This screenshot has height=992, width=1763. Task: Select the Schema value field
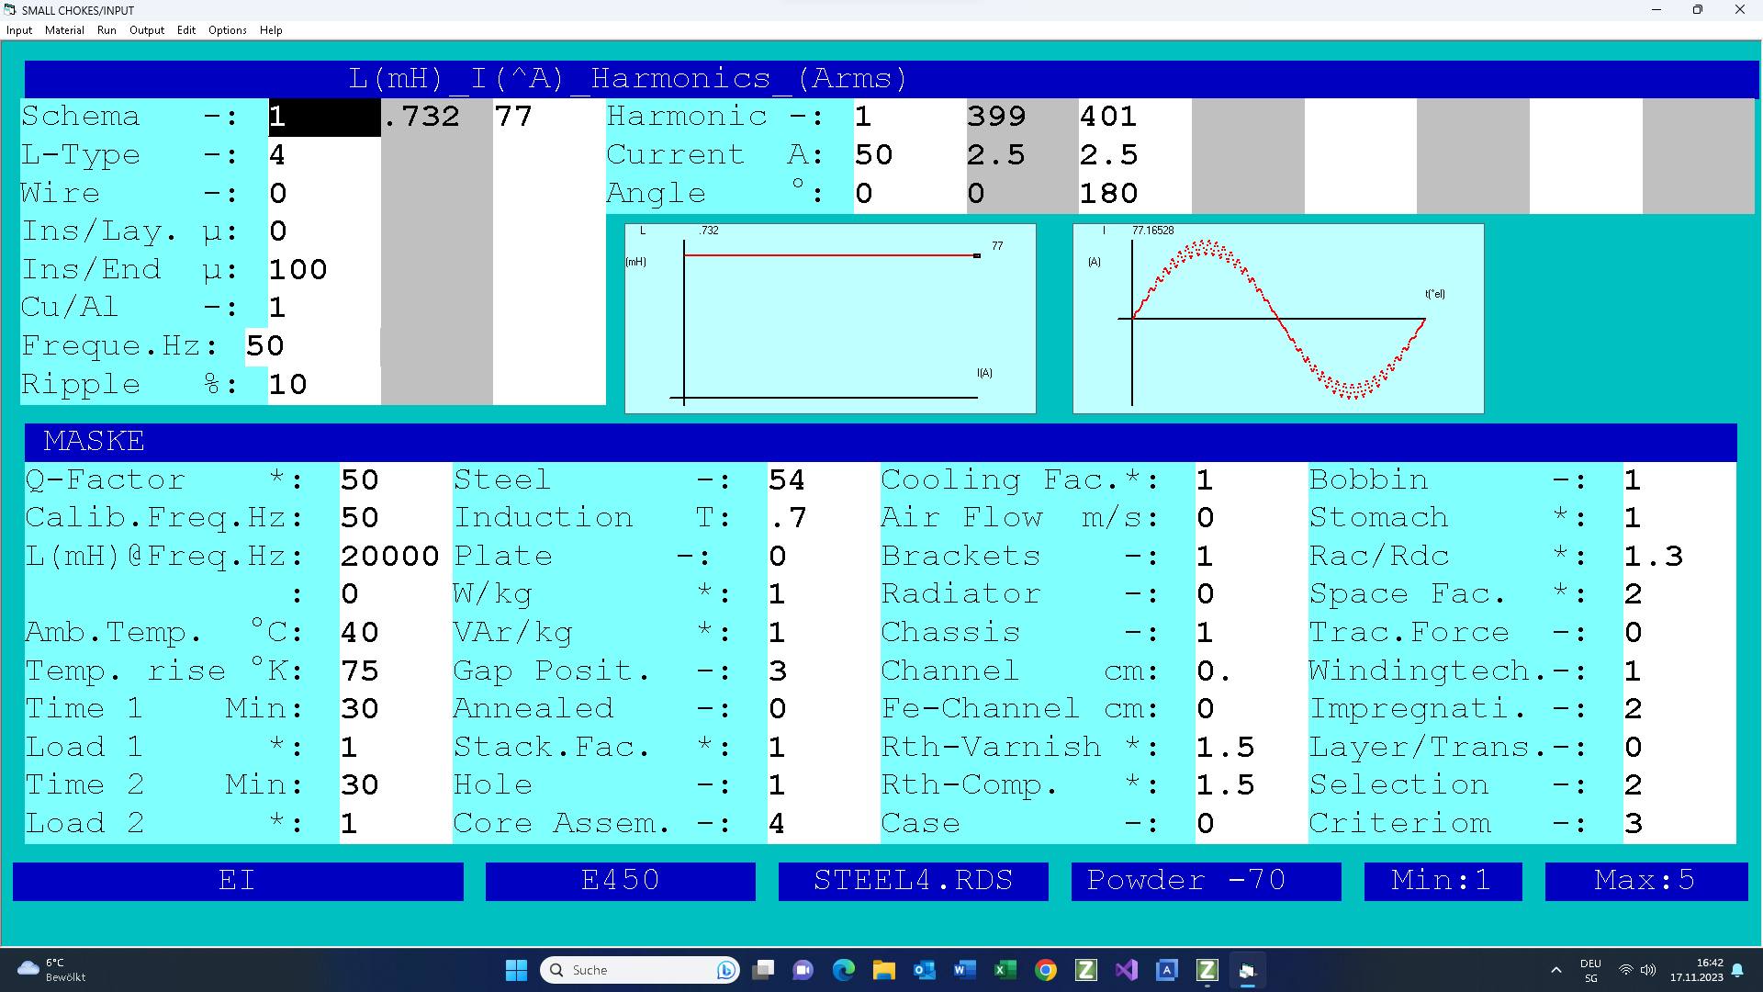click(324, 117)
